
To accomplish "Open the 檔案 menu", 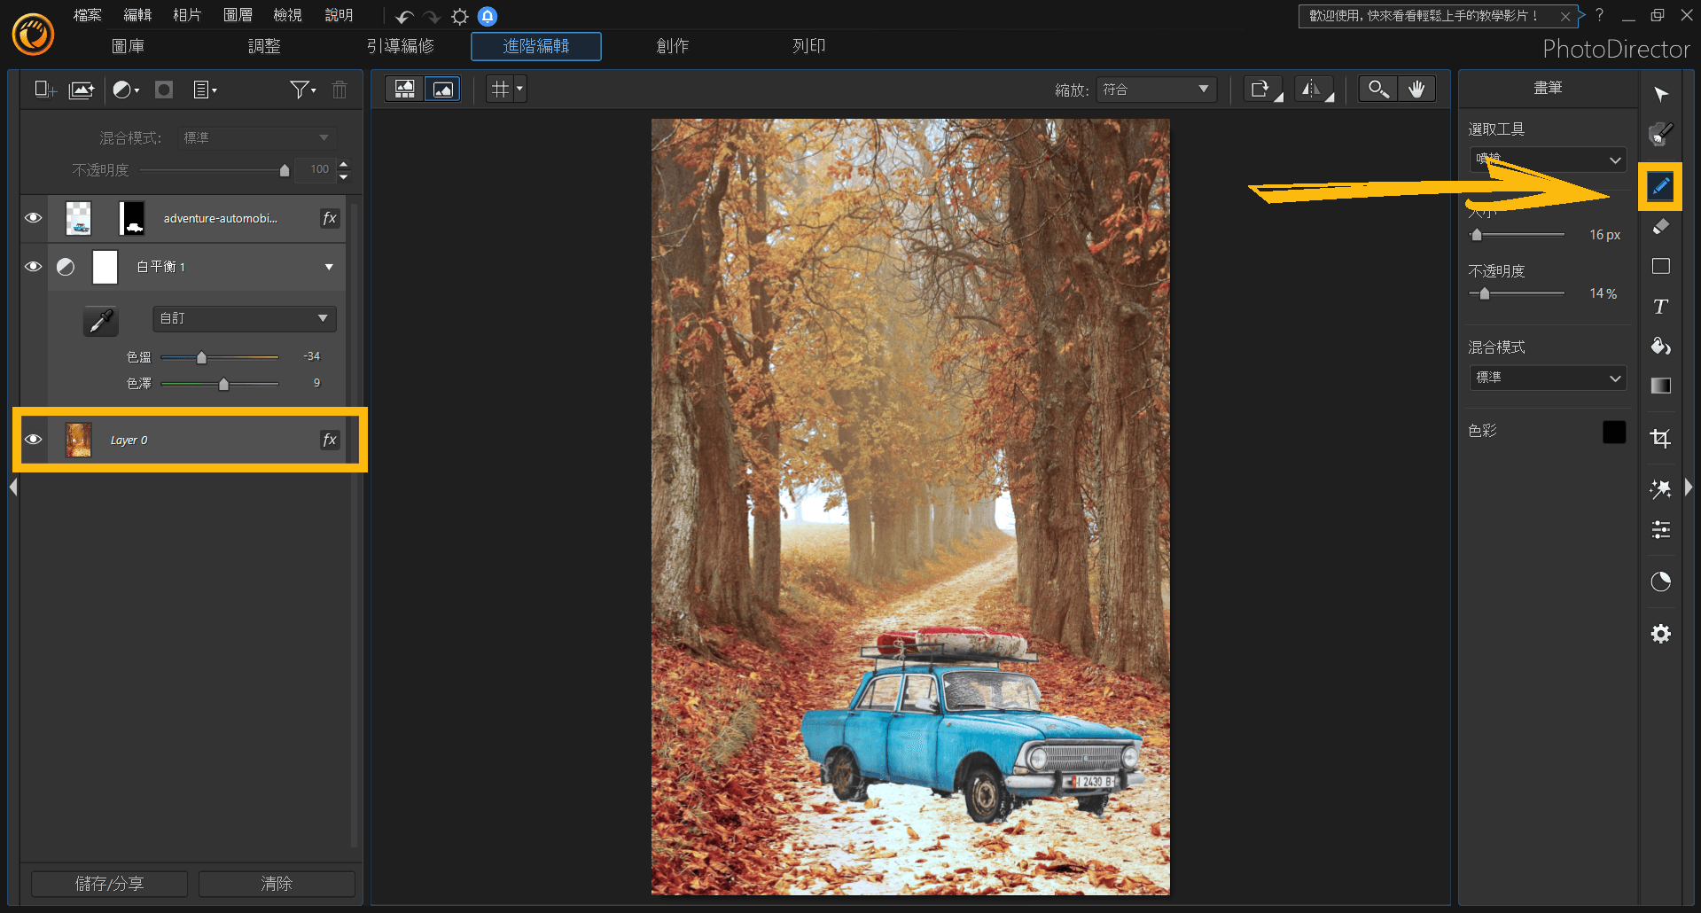I will pyautogui.click(x=88, y=15).
